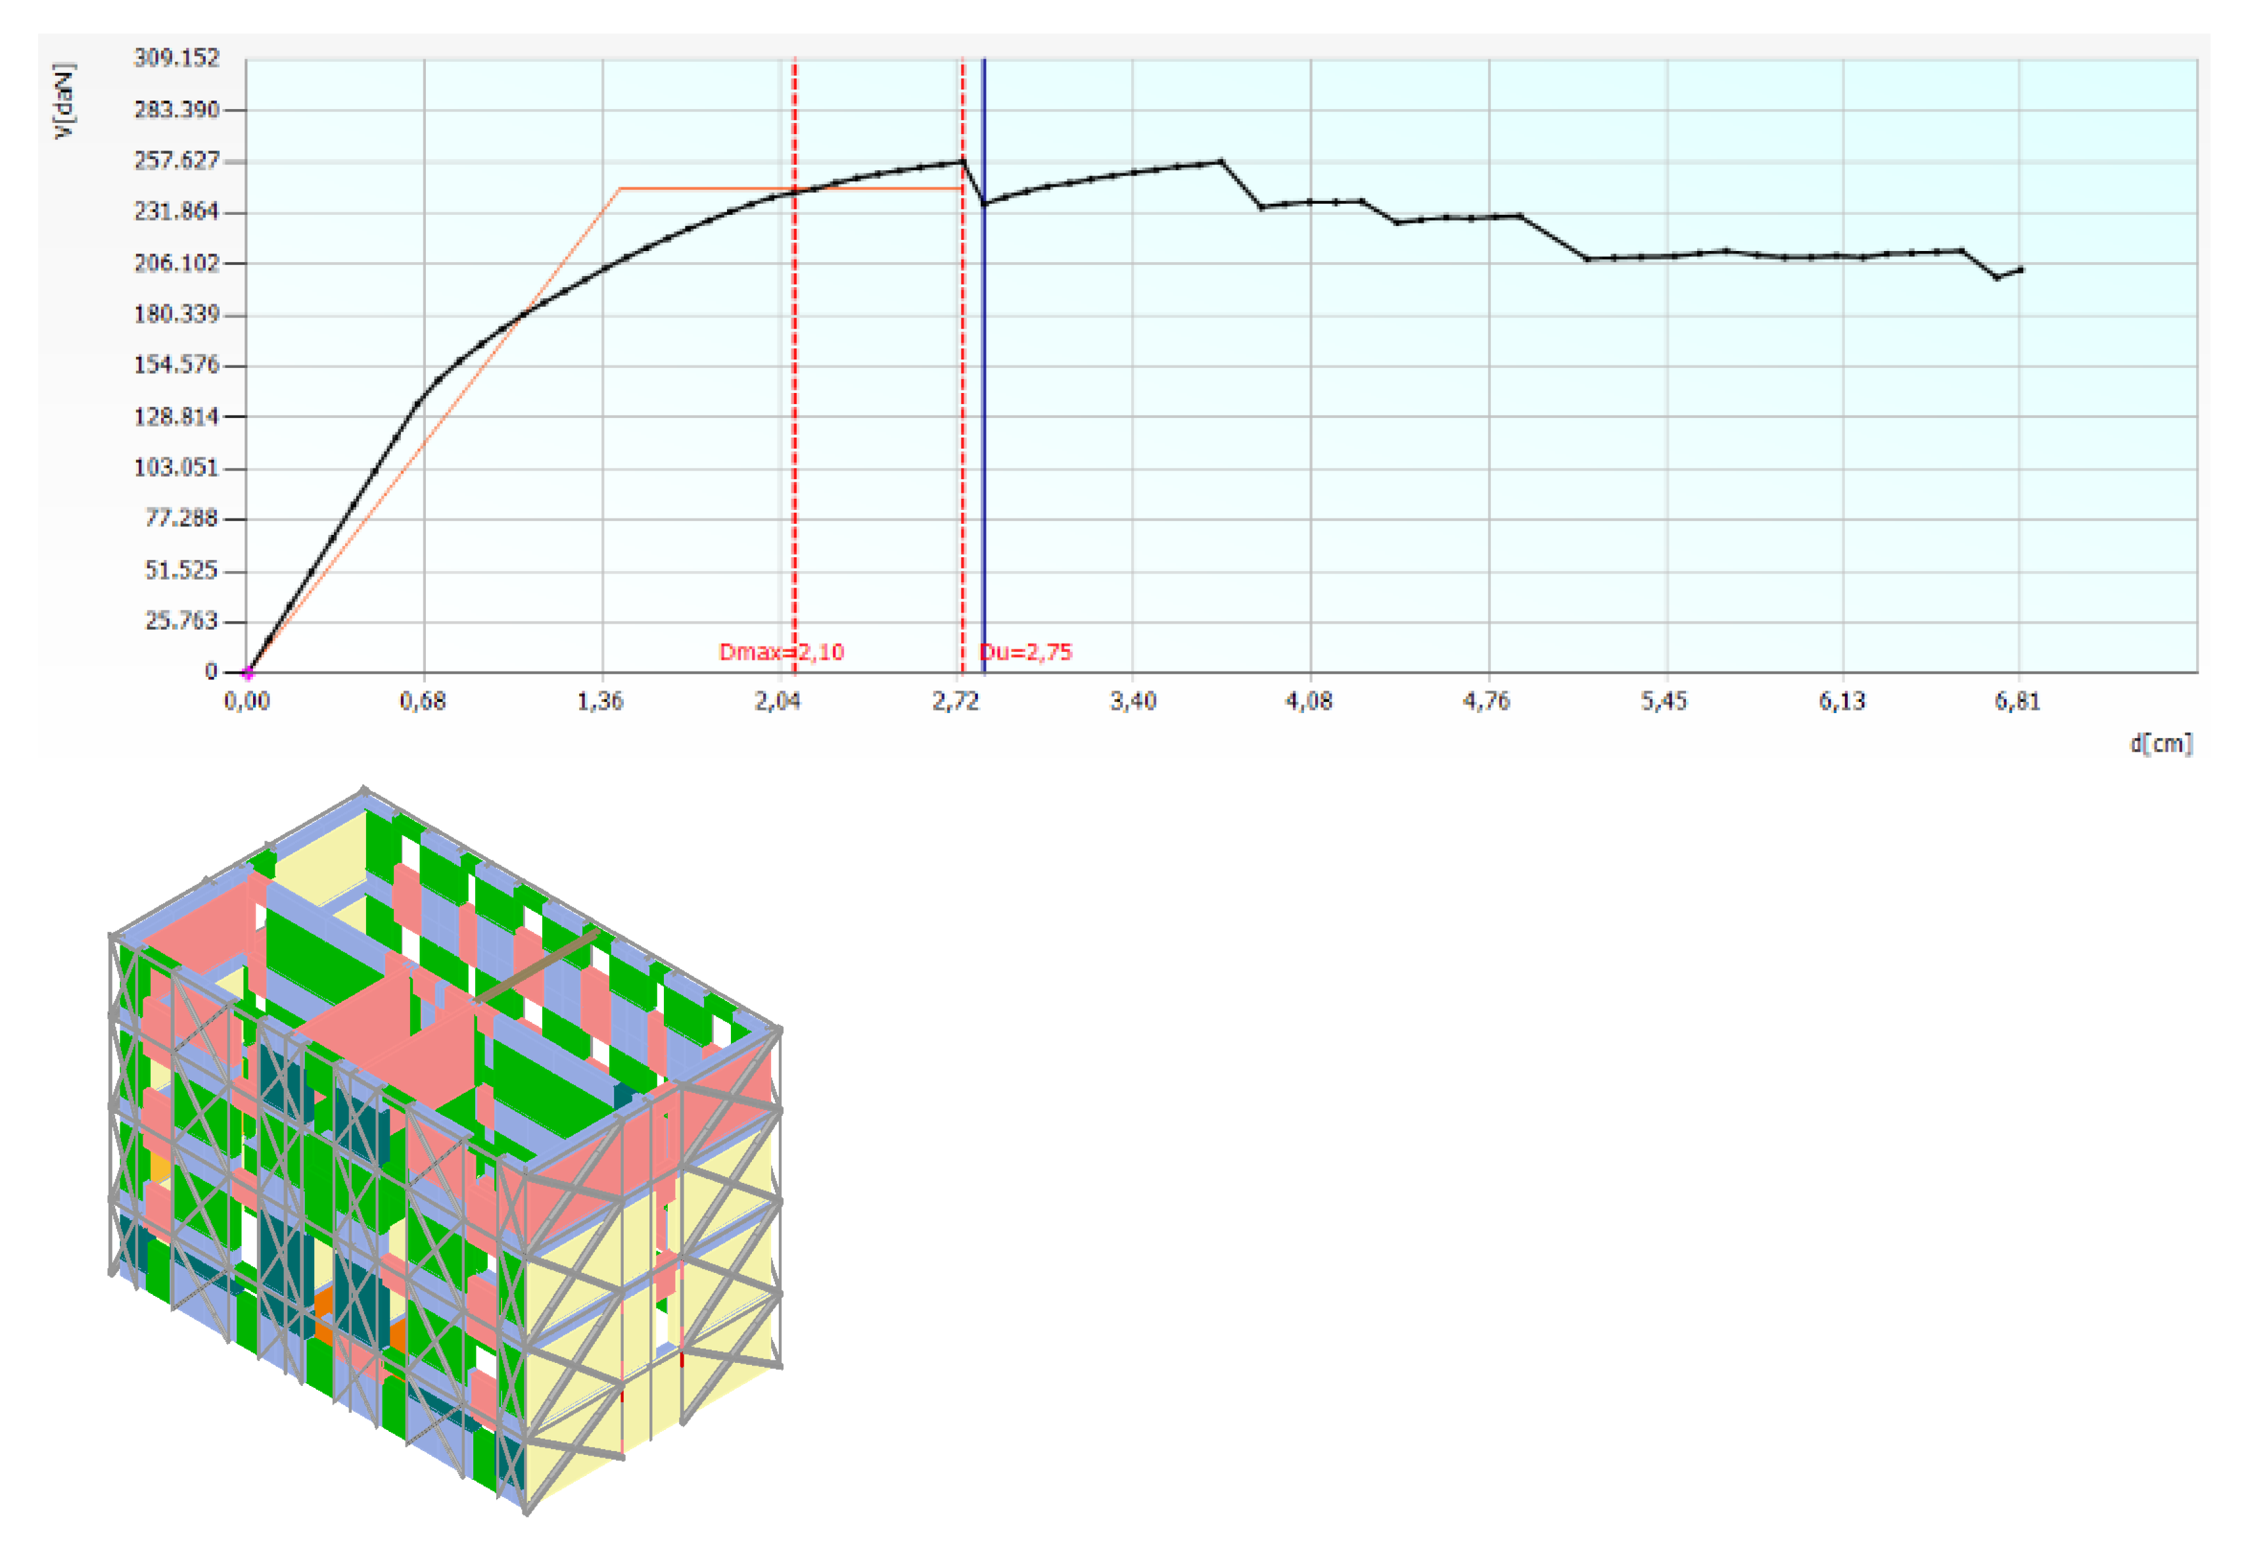This screenshot has width=2246, height=1543.
Task: Click the 154.576 y-axis tick label
Action: click(177, 365)
